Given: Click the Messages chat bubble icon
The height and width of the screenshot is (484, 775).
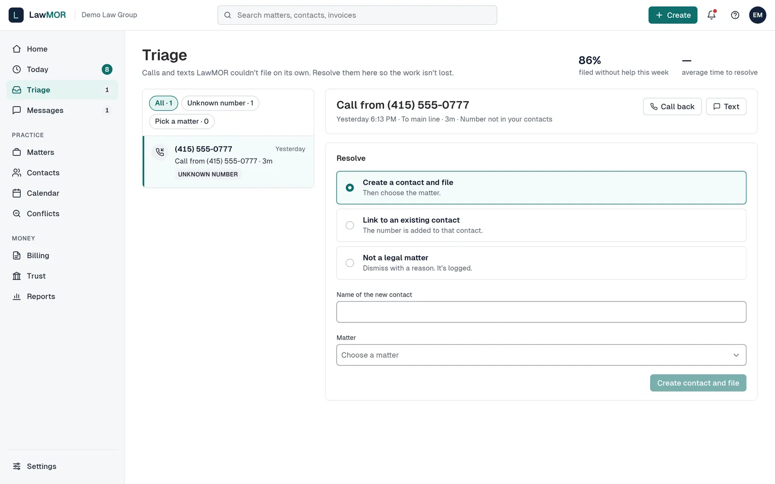Looking at the screenshot, I should coord(17,110).
